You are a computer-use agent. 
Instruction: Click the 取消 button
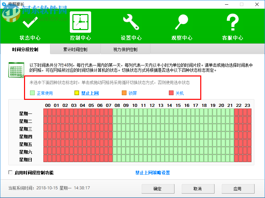(x=198, y=189)
